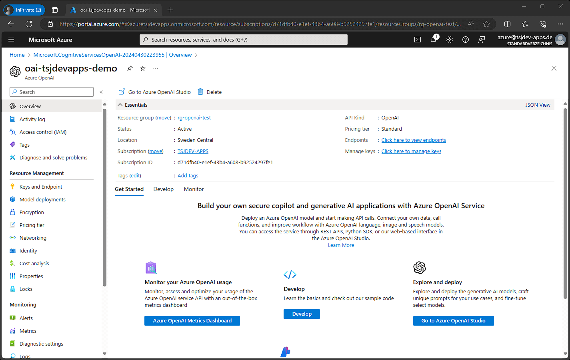Click the rg-openai-test resource group link
Screen dimensions: 570x360
pos(194,117)
